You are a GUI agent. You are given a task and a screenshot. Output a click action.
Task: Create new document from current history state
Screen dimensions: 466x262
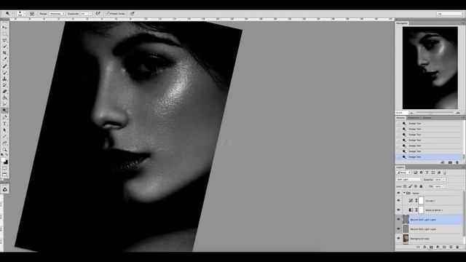coord(443,162)
